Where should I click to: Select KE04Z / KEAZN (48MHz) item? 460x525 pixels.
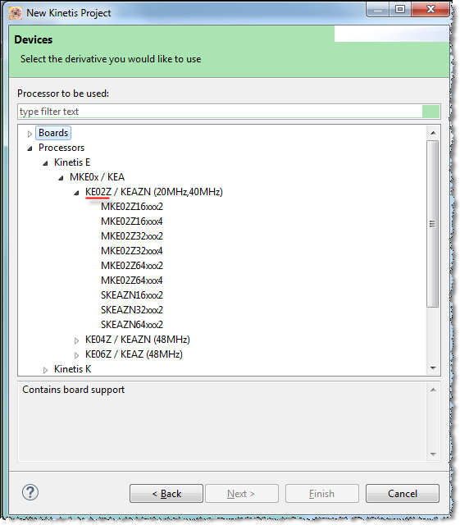pos(137,340)
